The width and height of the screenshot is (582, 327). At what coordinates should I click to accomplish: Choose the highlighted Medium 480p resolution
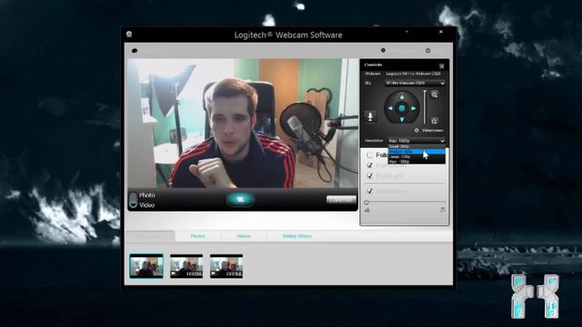pos(416,152)
